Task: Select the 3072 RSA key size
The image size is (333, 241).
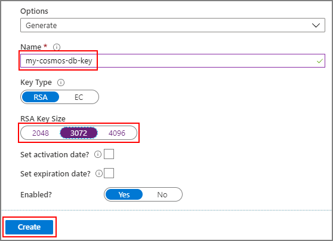Action: pyautogui.click(x=79, y=133)
